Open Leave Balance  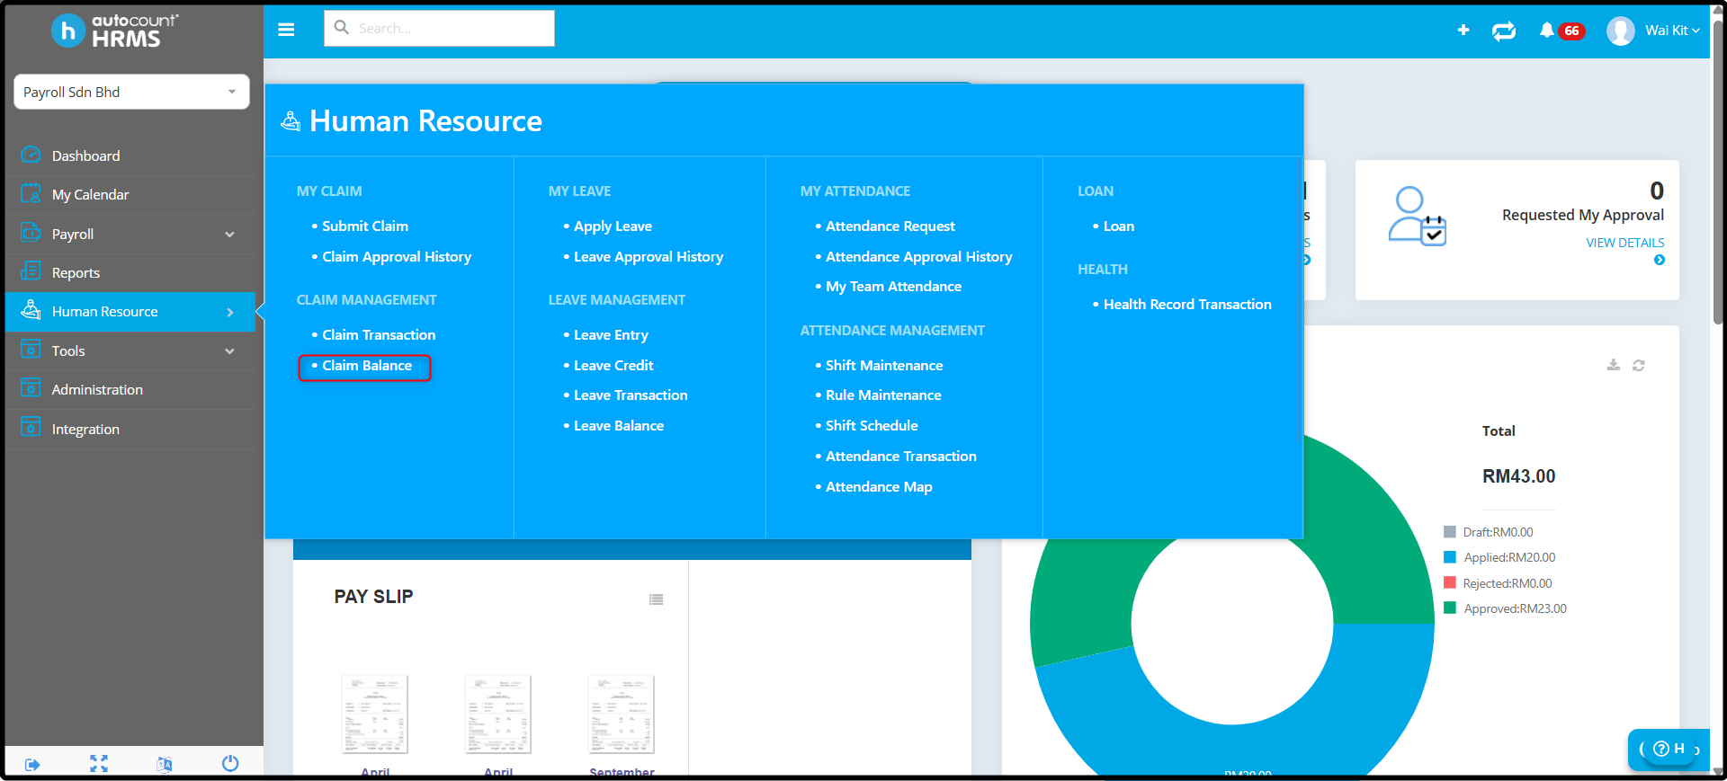619,426
